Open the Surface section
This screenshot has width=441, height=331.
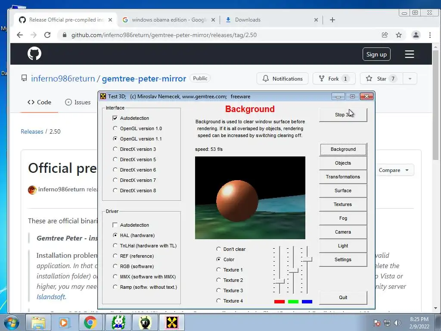(343, 190)
